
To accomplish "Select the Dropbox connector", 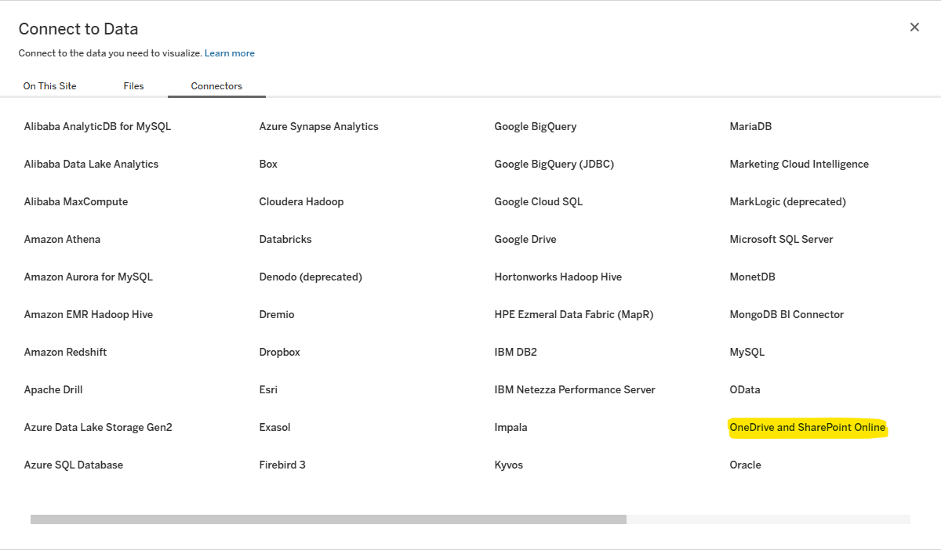I will click(279, 352).
